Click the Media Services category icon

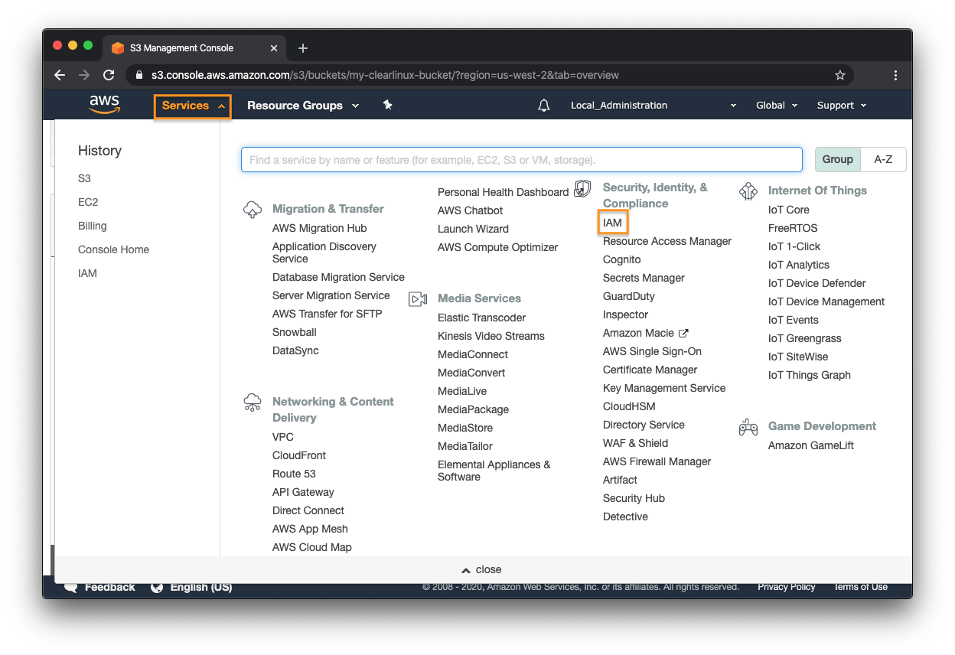pyautogui.click(x=418, y=299)
